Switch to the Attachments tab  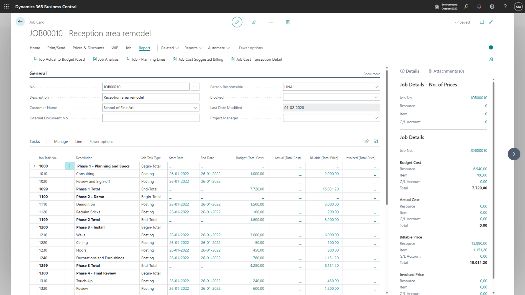(x=446, y=71)
